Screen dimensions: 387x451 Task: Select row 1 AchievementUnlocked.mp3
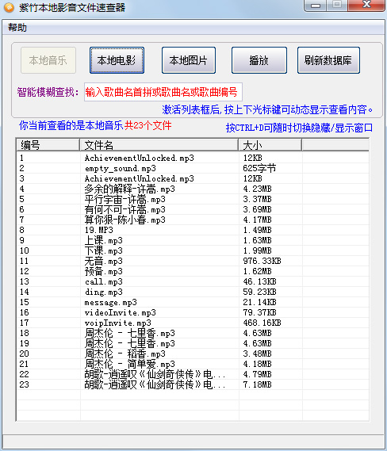[x=192, y=158]
